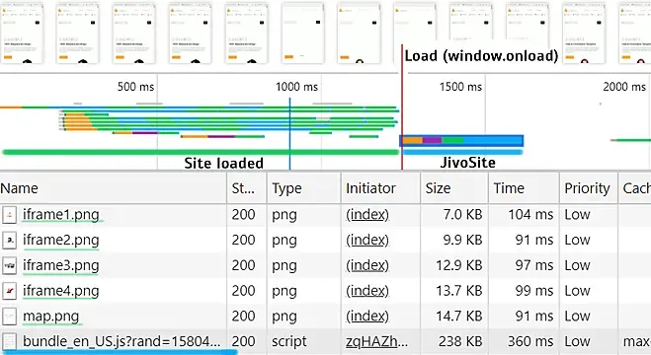The width and height of the screenshot is (651, 355).
Task: Click the JivoSite blue waterfall bar
Action: [461, 141]
